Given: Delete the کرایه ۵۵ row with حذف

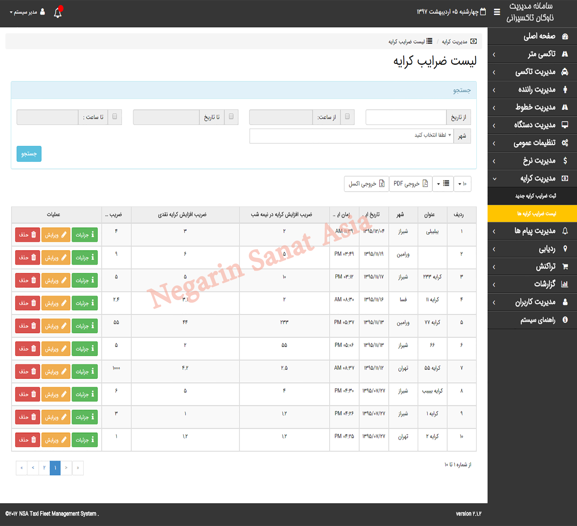Looking at the screenshot, I should point(27,371).
